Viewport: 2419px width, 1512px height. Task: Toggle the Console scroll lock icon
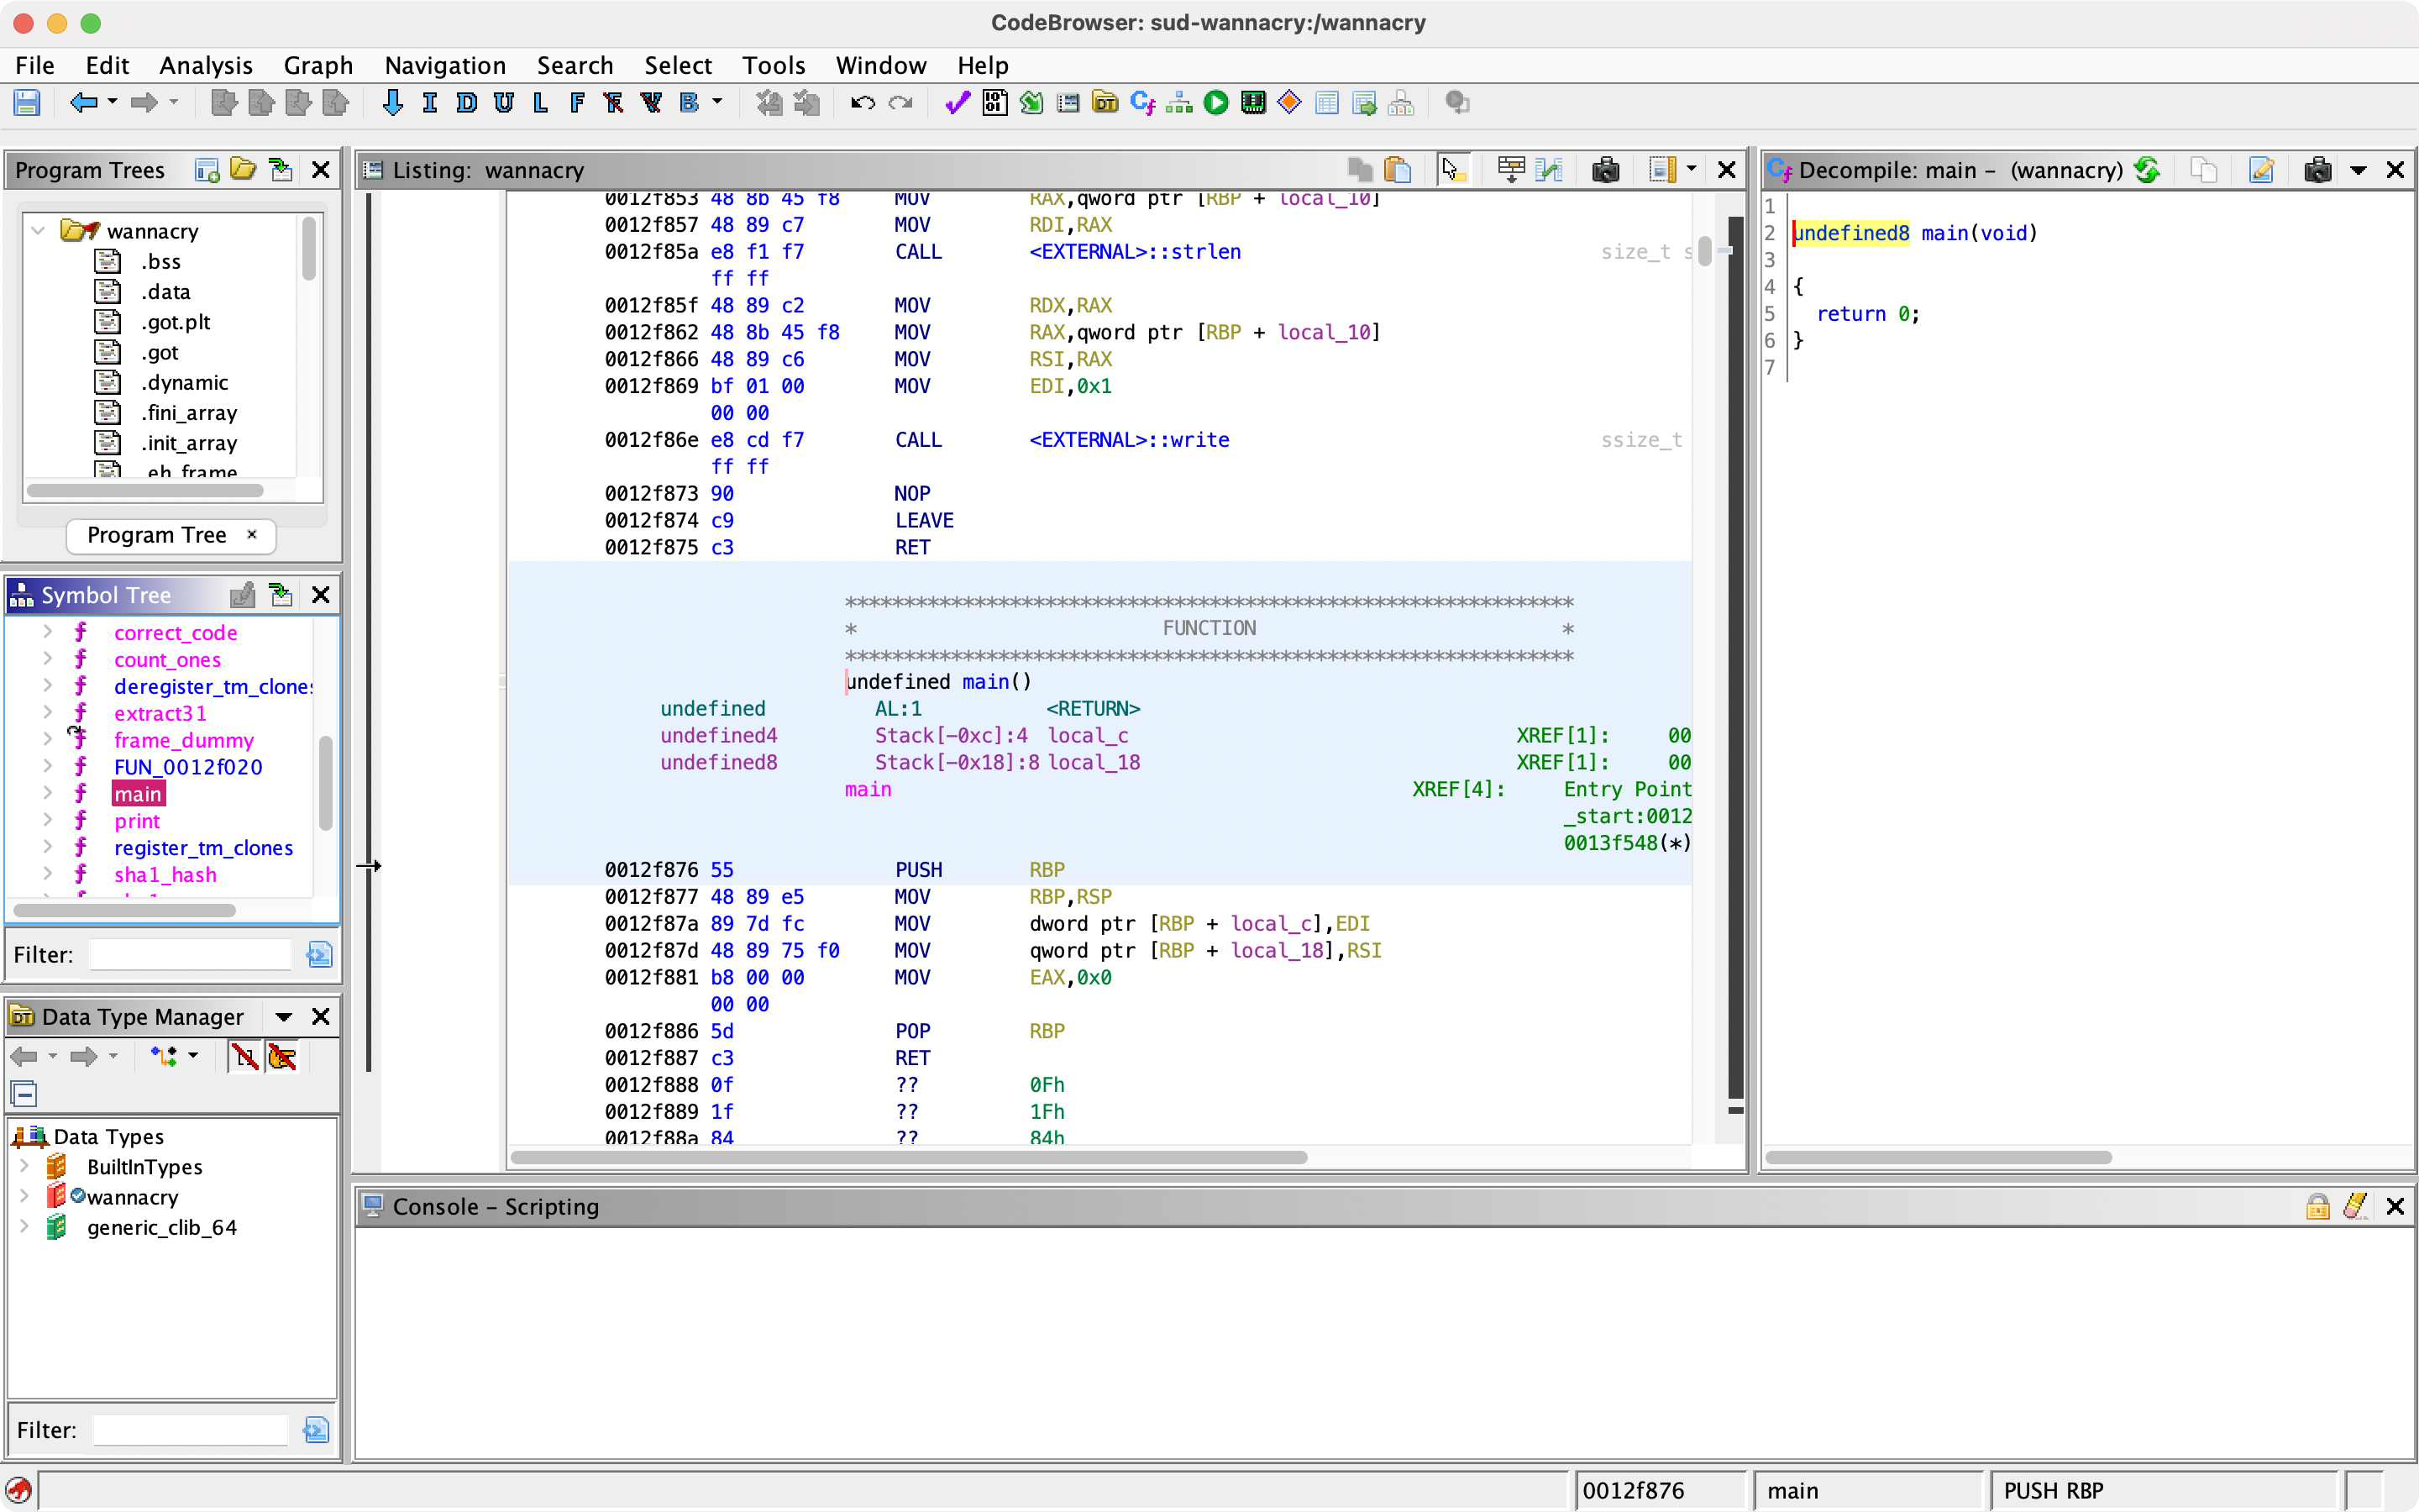[2317, 1206]
